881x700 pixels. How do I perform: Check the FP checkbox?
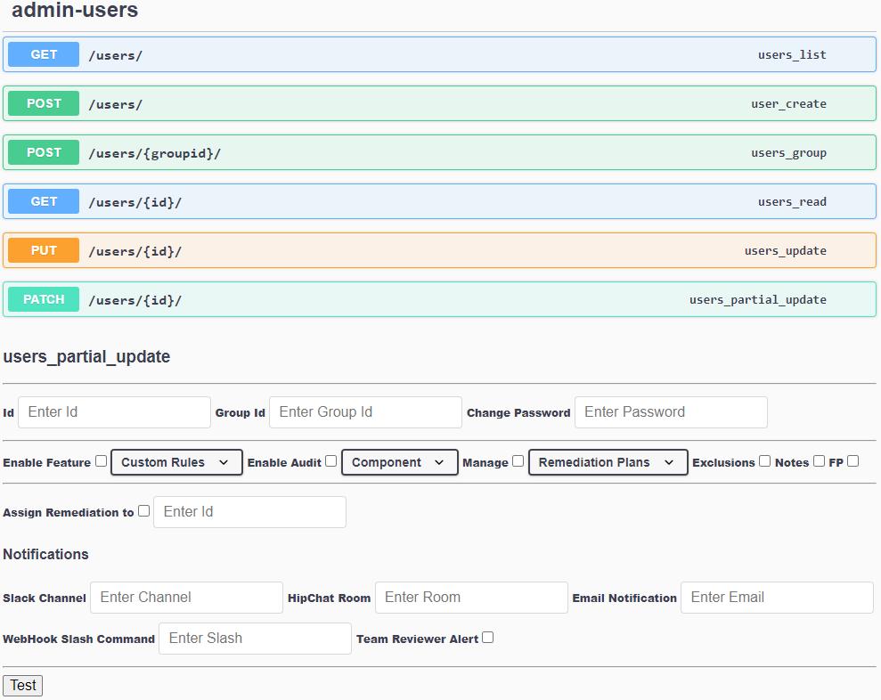pyautogui.click(x=852, y=460)
